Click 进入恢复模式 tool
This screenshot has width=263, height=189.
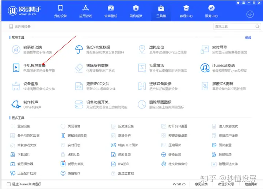225,126
